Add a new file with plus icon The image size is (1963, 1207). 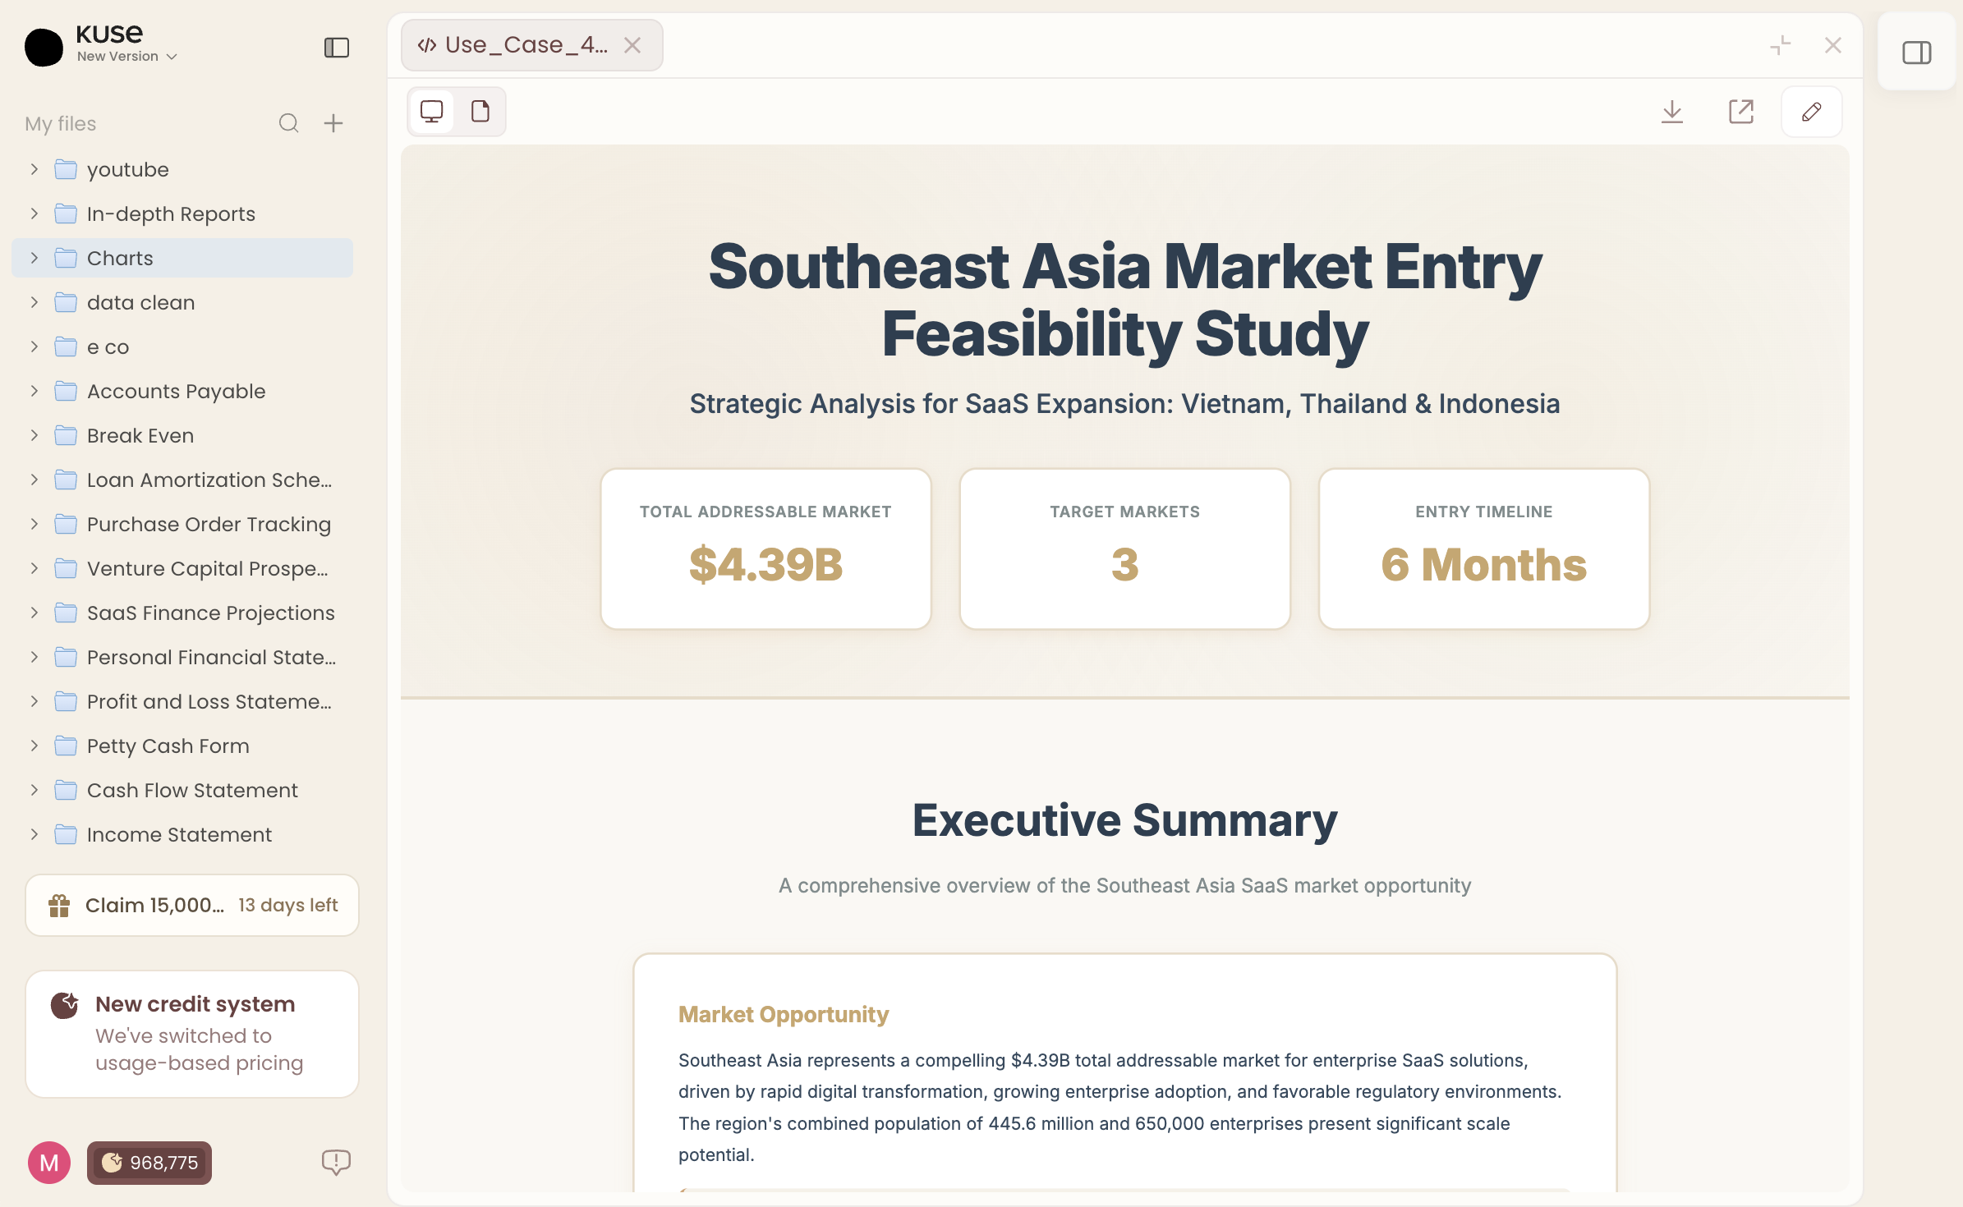(x=333, y=123)
